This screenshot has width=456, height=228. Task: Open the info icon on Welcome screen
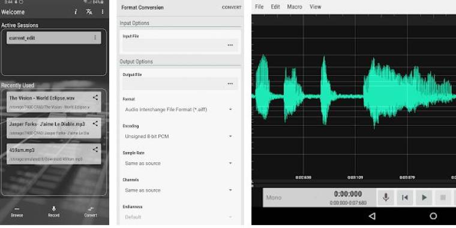pos(76,12)
